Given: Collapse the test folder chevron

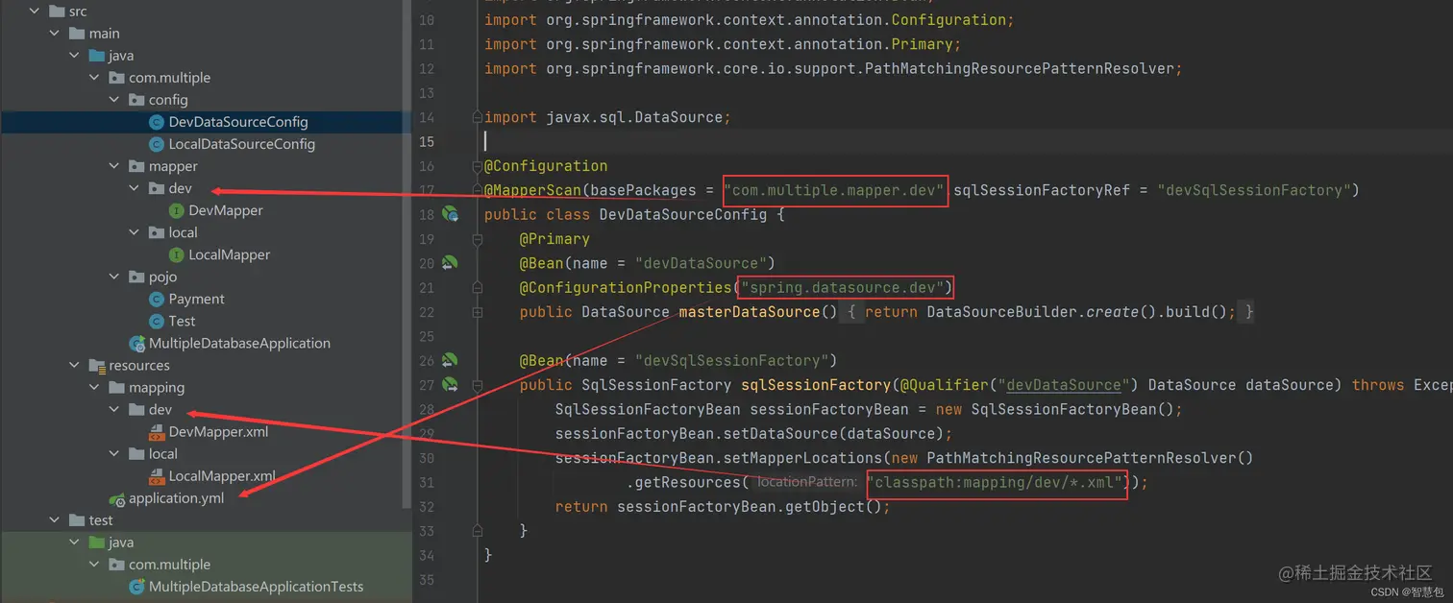Looking at the screenshot, I should [x=55, y=519].
